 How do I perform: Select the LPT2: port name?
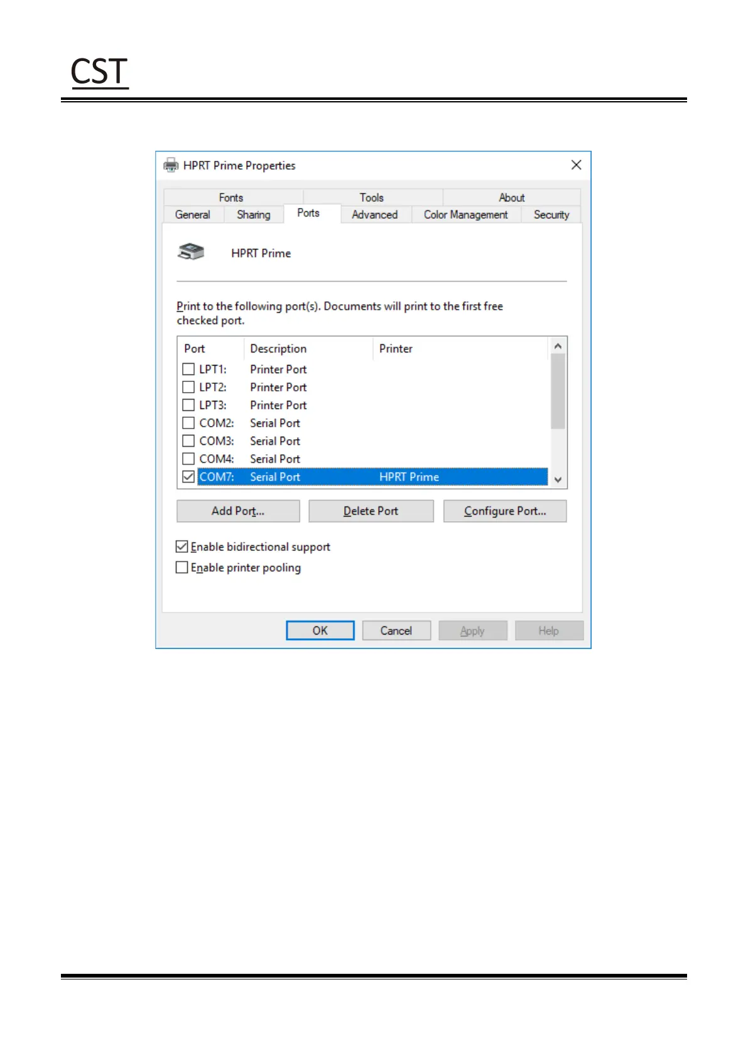click(x=213, y=387)
